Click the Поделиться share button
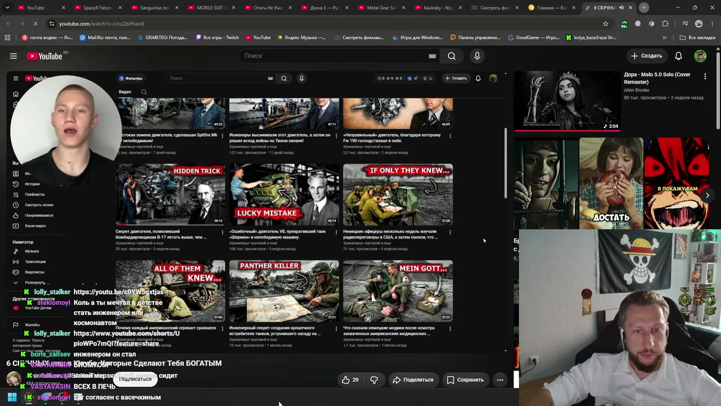This screenshot has width=721, height=406. point(413,380)
